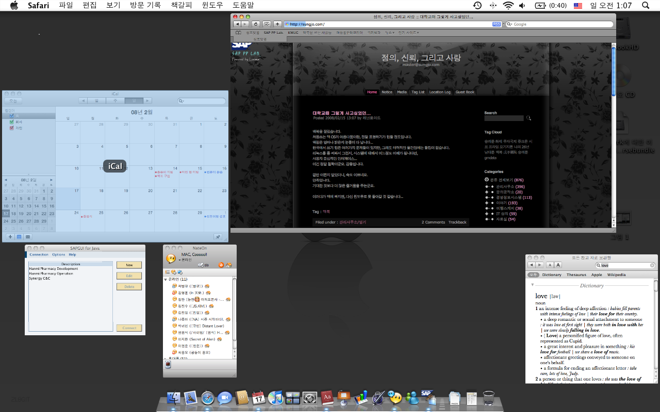The height and width of the screenshot is (412, 660).
Task: Click the blog search magnifier icon
Action: pyautogui.click(x=529, y=118)
